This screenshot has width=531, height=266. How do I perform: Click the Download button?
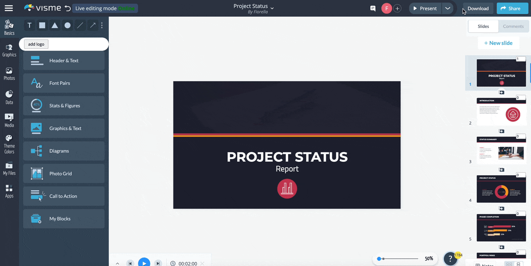[478, 8]
